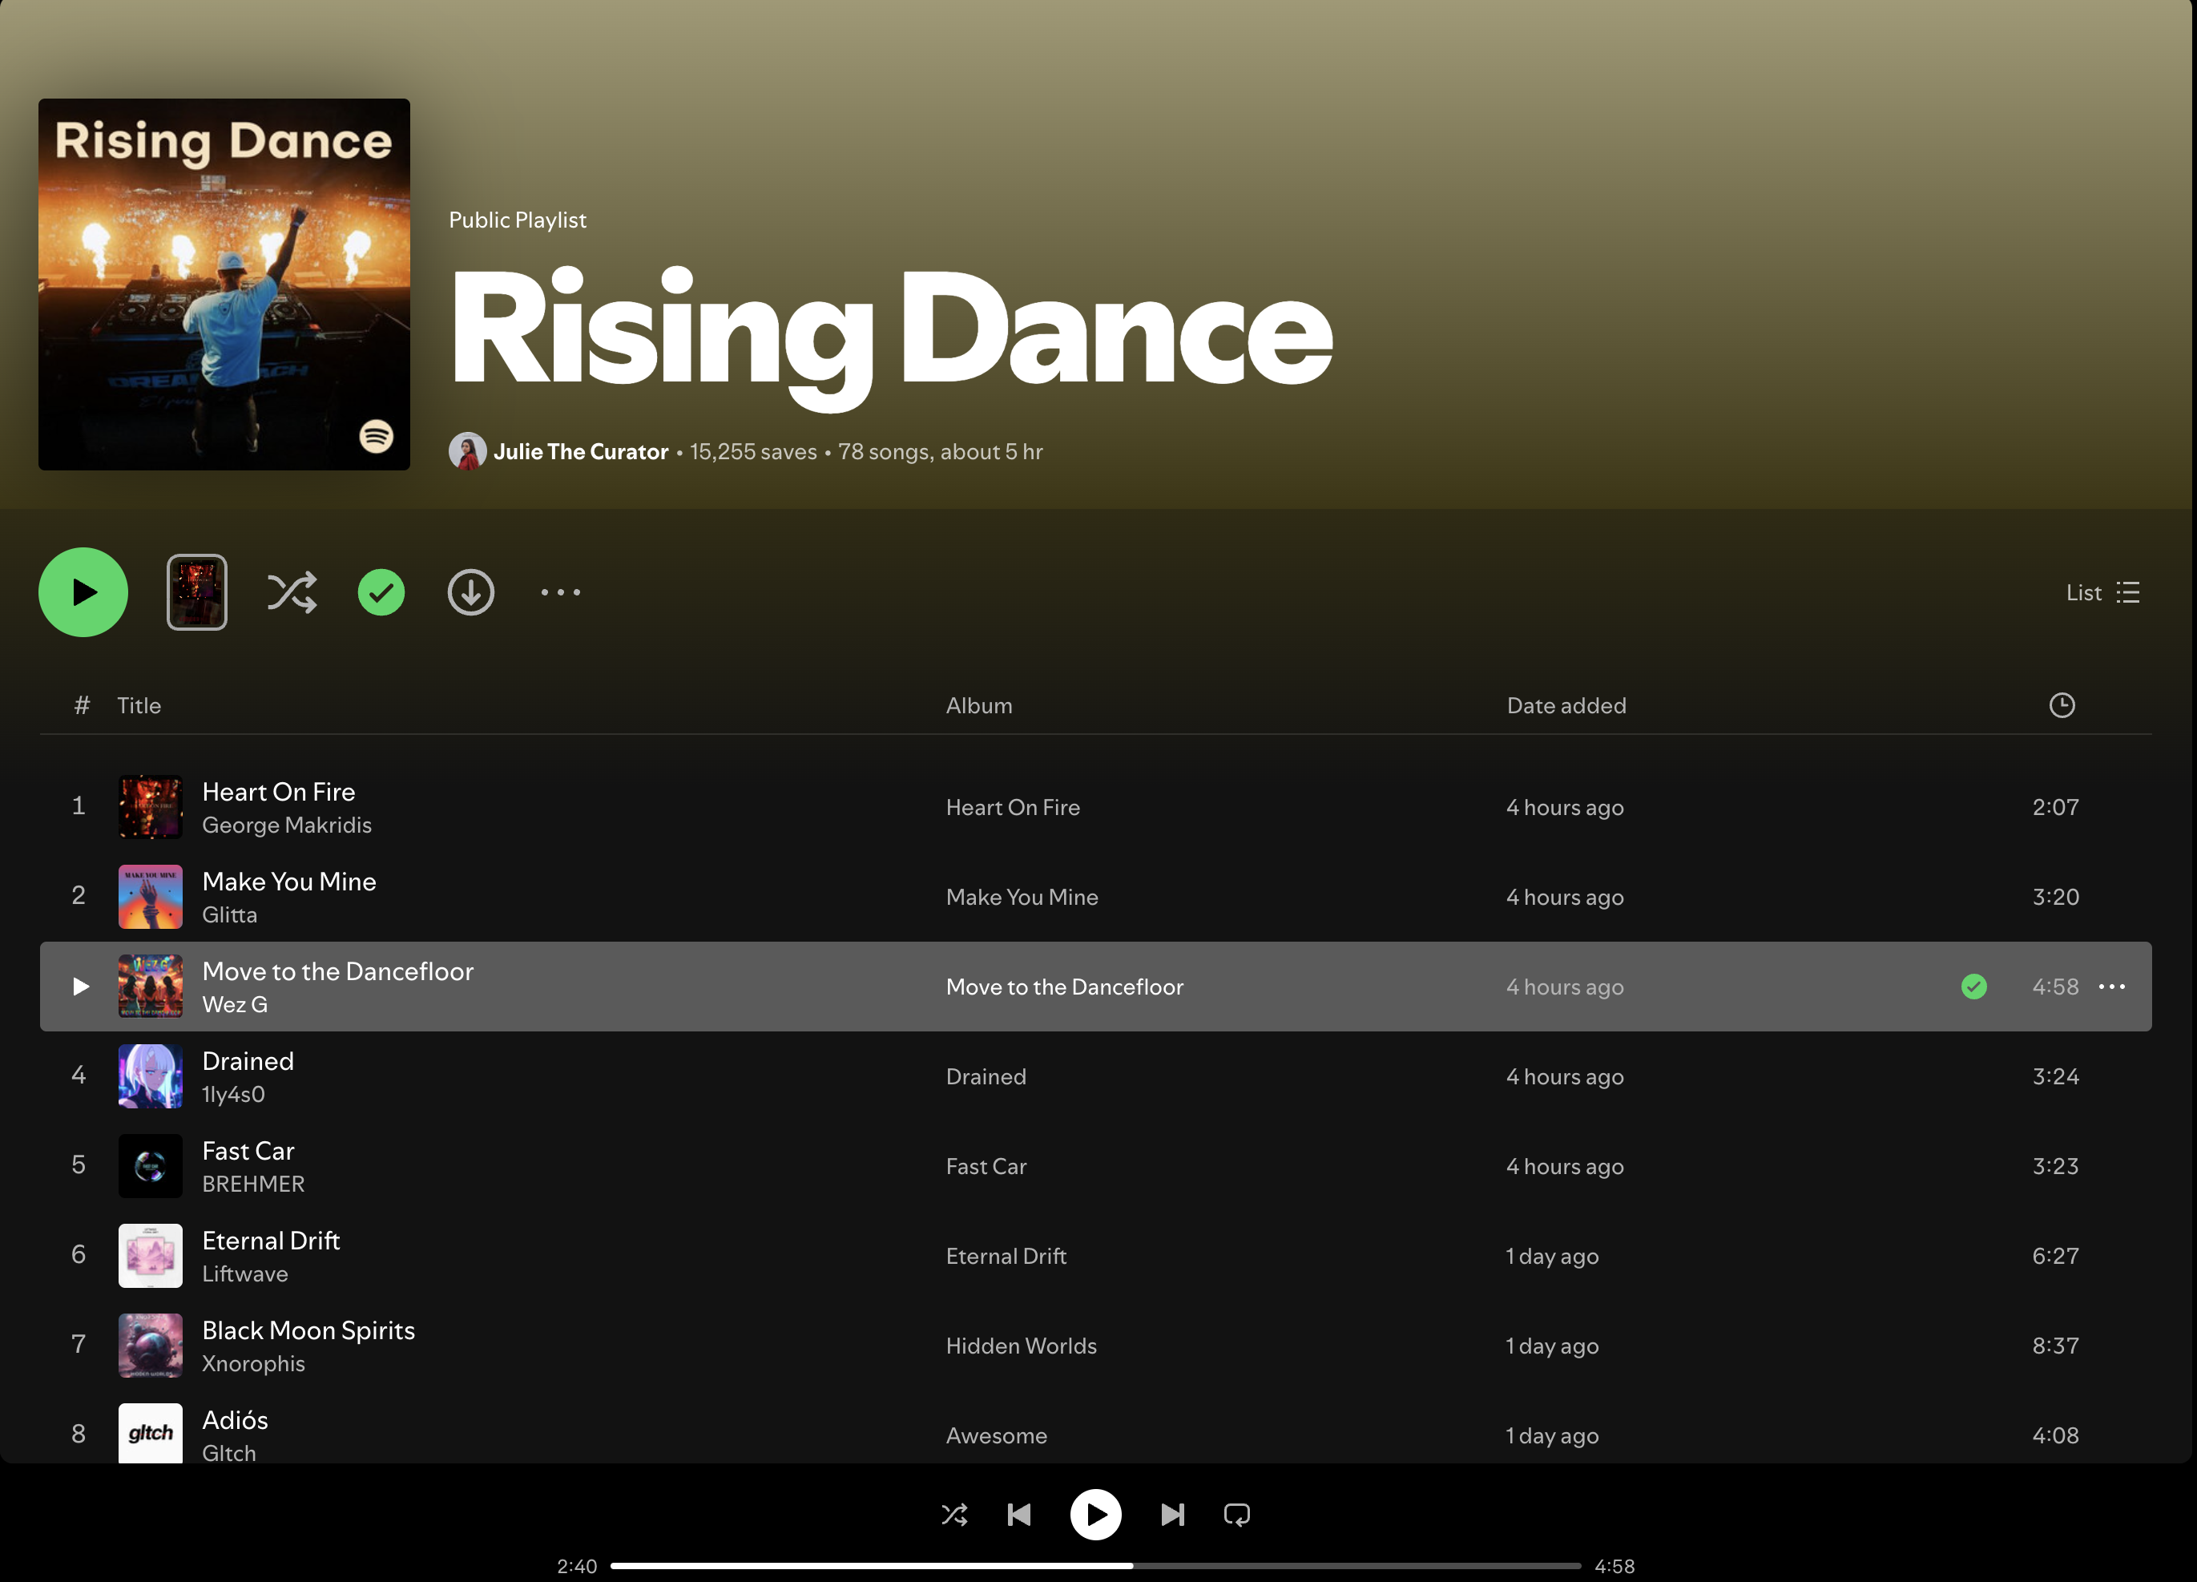The height and width of the screenshot is (1582, 2197).
Task: Open more options for Move to the Dancefloor
Action: [x=2112, y=987]
